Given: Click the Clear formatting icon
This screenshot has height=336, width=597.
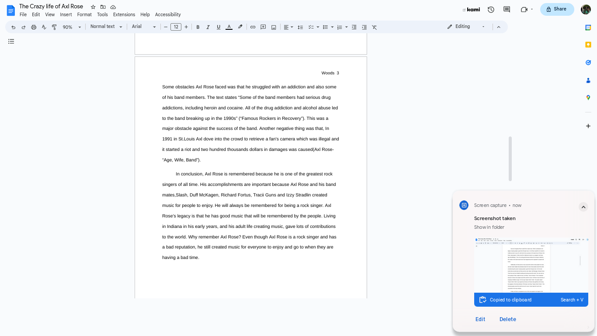Looking at the screenshot, I should [x=375, y=27].
